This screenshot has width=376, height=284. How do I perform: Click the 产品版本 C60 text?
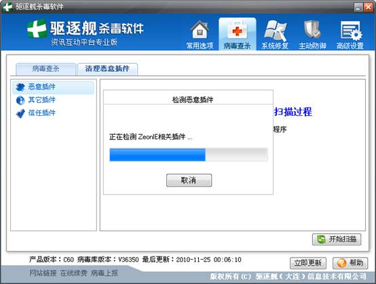click(52, 260)
